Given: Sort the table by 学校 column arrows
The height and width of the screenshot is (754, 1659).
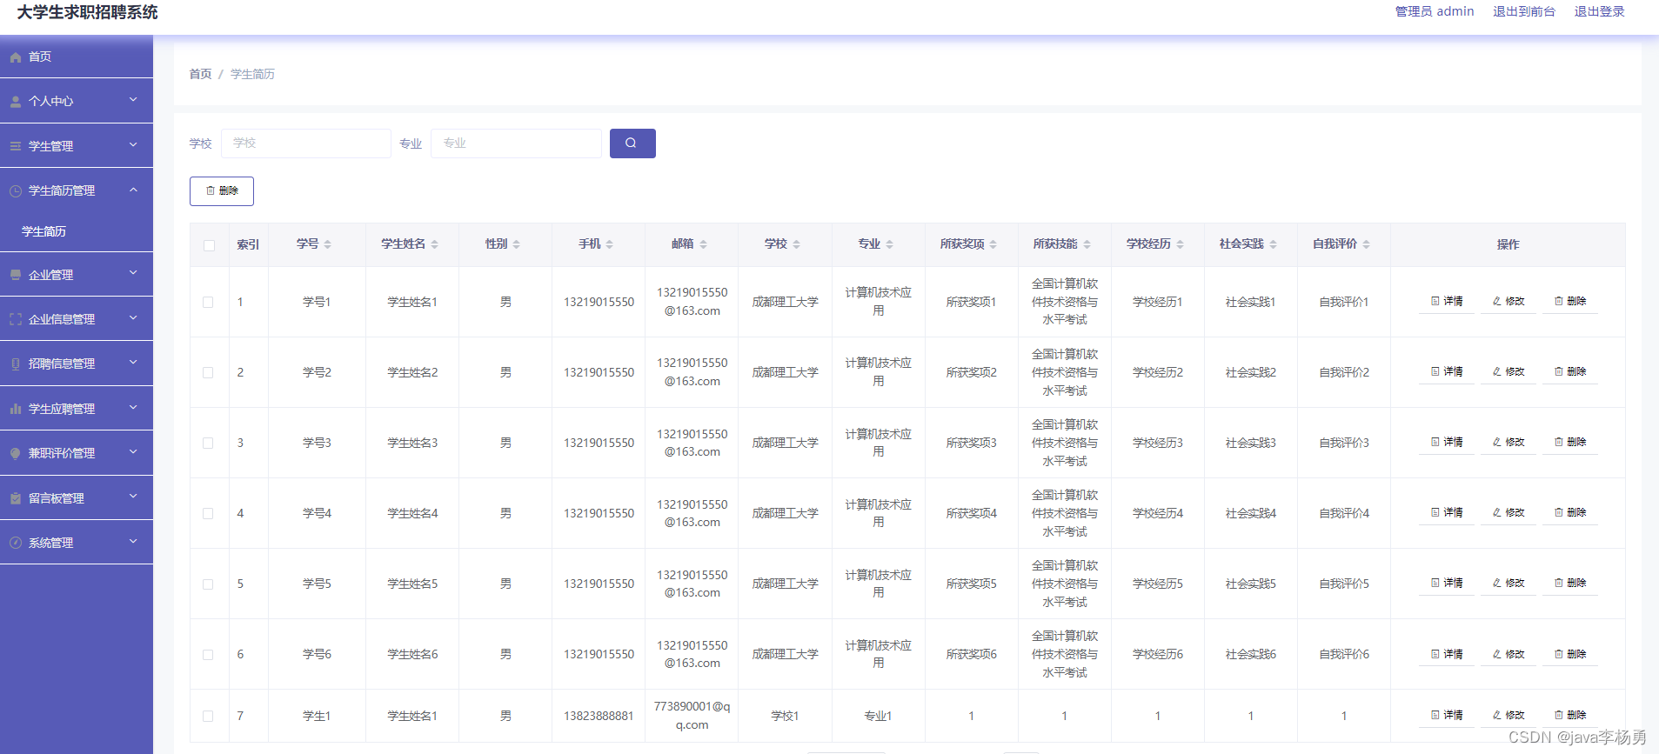Looking at the screenshot, I should (x=797, y=244).
